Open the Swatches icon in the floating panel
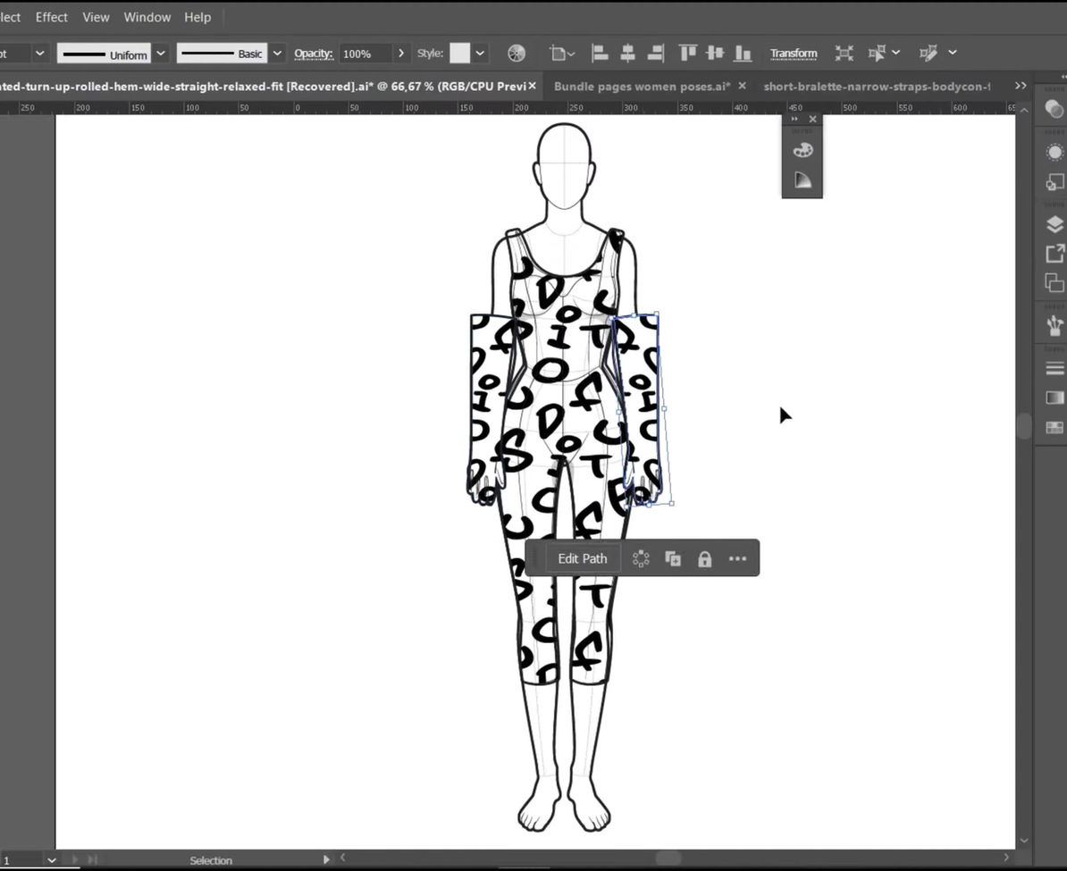Viewport: 1067px width, 871px height. [x=802, y=149]
